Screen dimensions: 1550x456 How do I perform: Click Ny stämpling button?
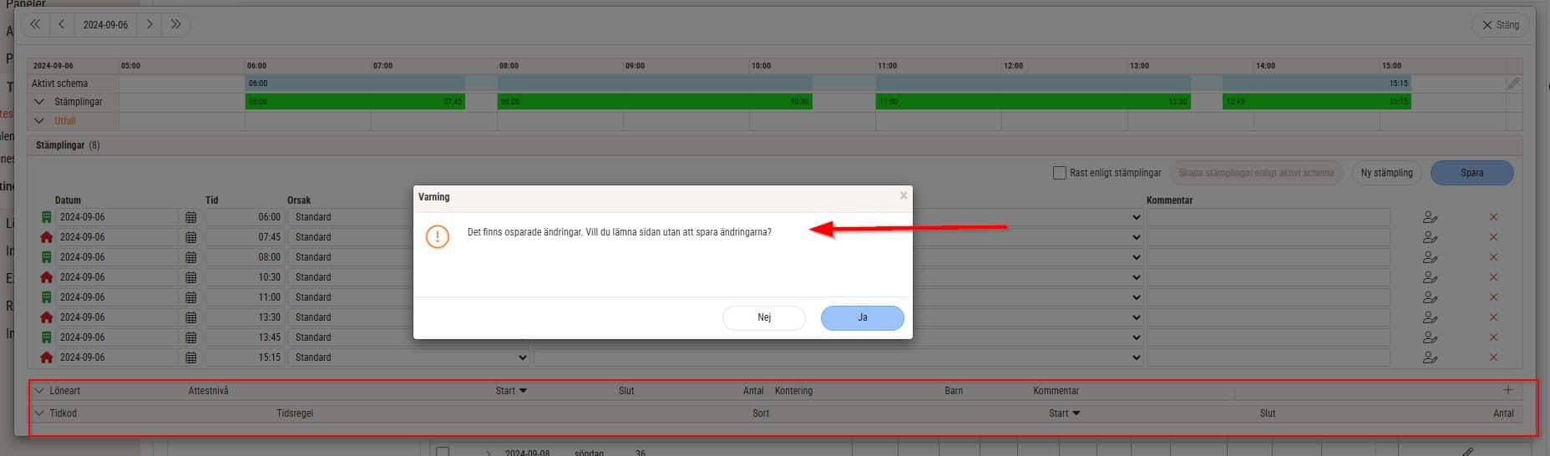(x=1386, y=173)
